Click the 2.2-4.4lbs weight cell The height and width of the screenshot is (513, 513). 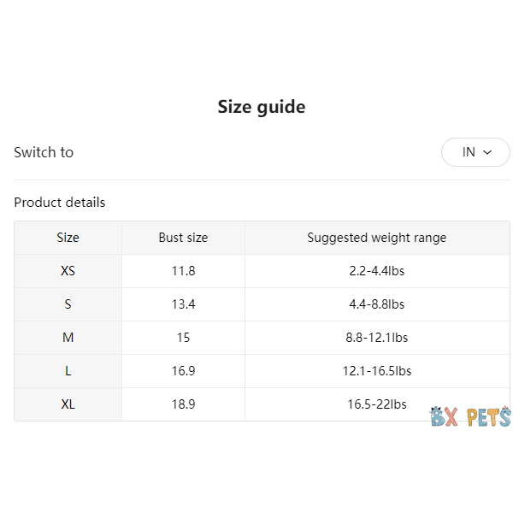click(376, 271)
